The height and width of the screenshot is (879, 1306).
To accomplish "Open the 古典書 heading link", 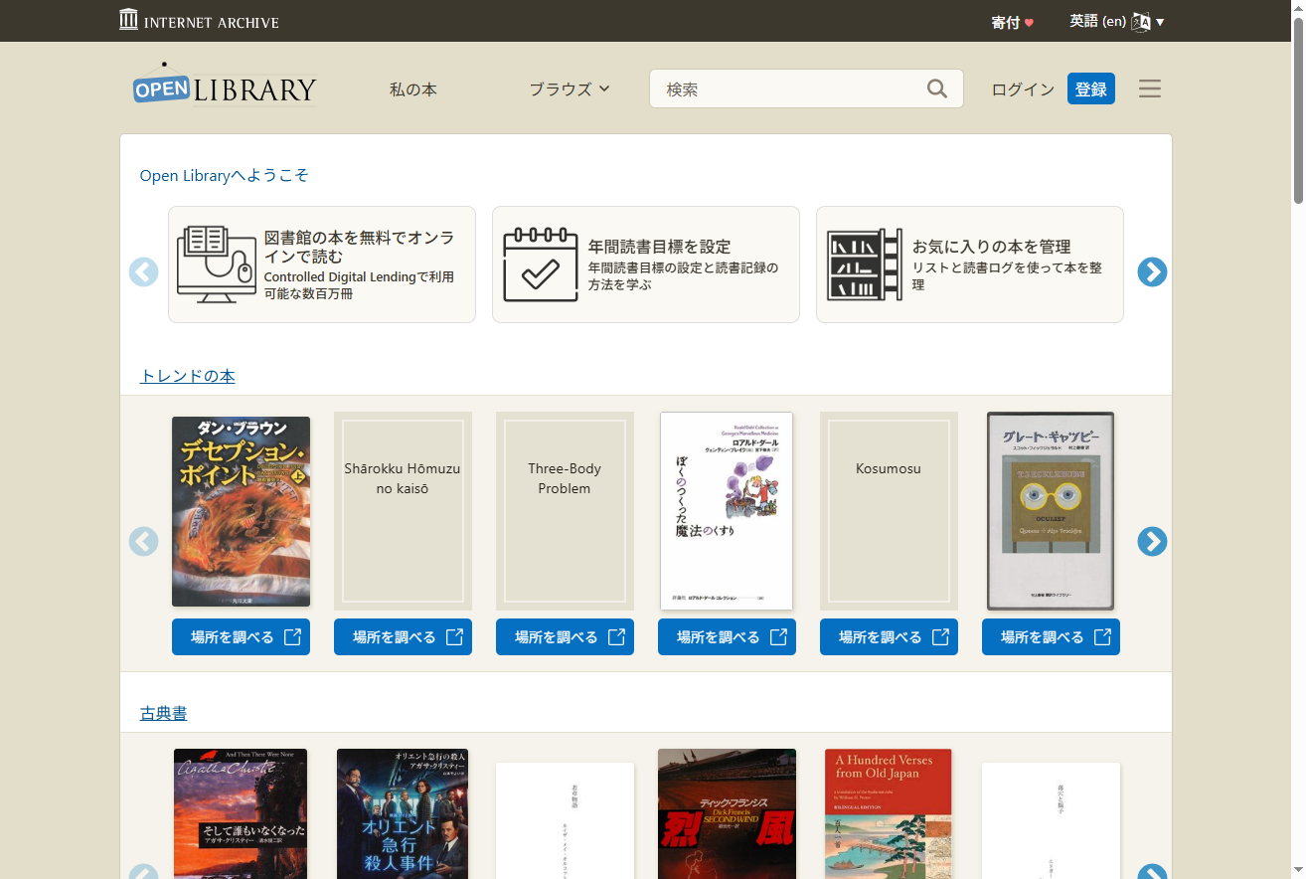I will 163,713.
